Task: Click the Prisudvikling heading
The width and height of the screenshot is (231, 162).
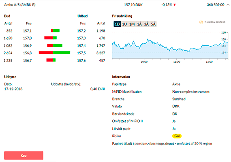Action: coord(122,16)
